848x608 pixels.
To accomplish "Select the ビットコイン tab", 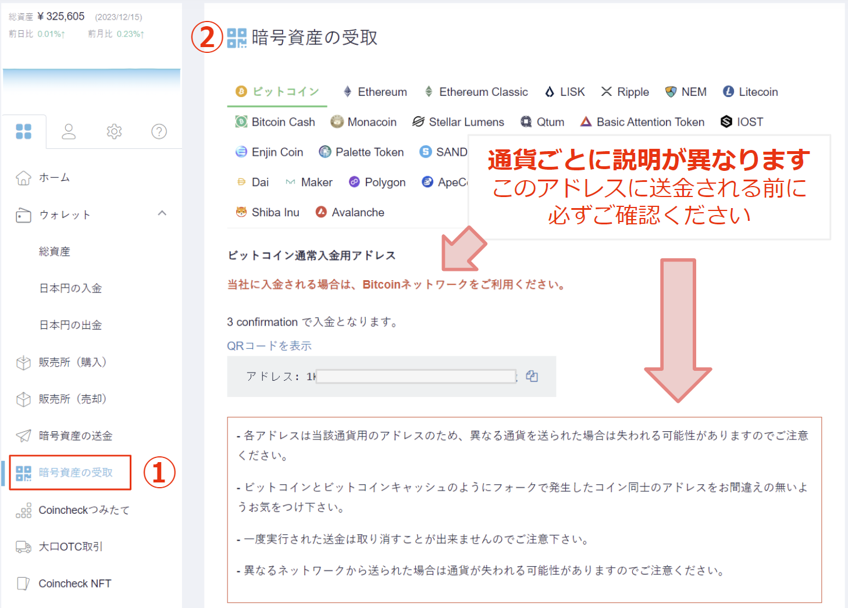I will click(277, 92).
